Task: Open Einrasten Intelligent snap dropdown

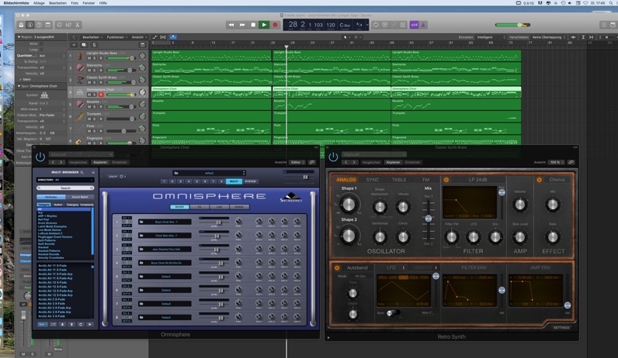Action: (x=491, y=37)
